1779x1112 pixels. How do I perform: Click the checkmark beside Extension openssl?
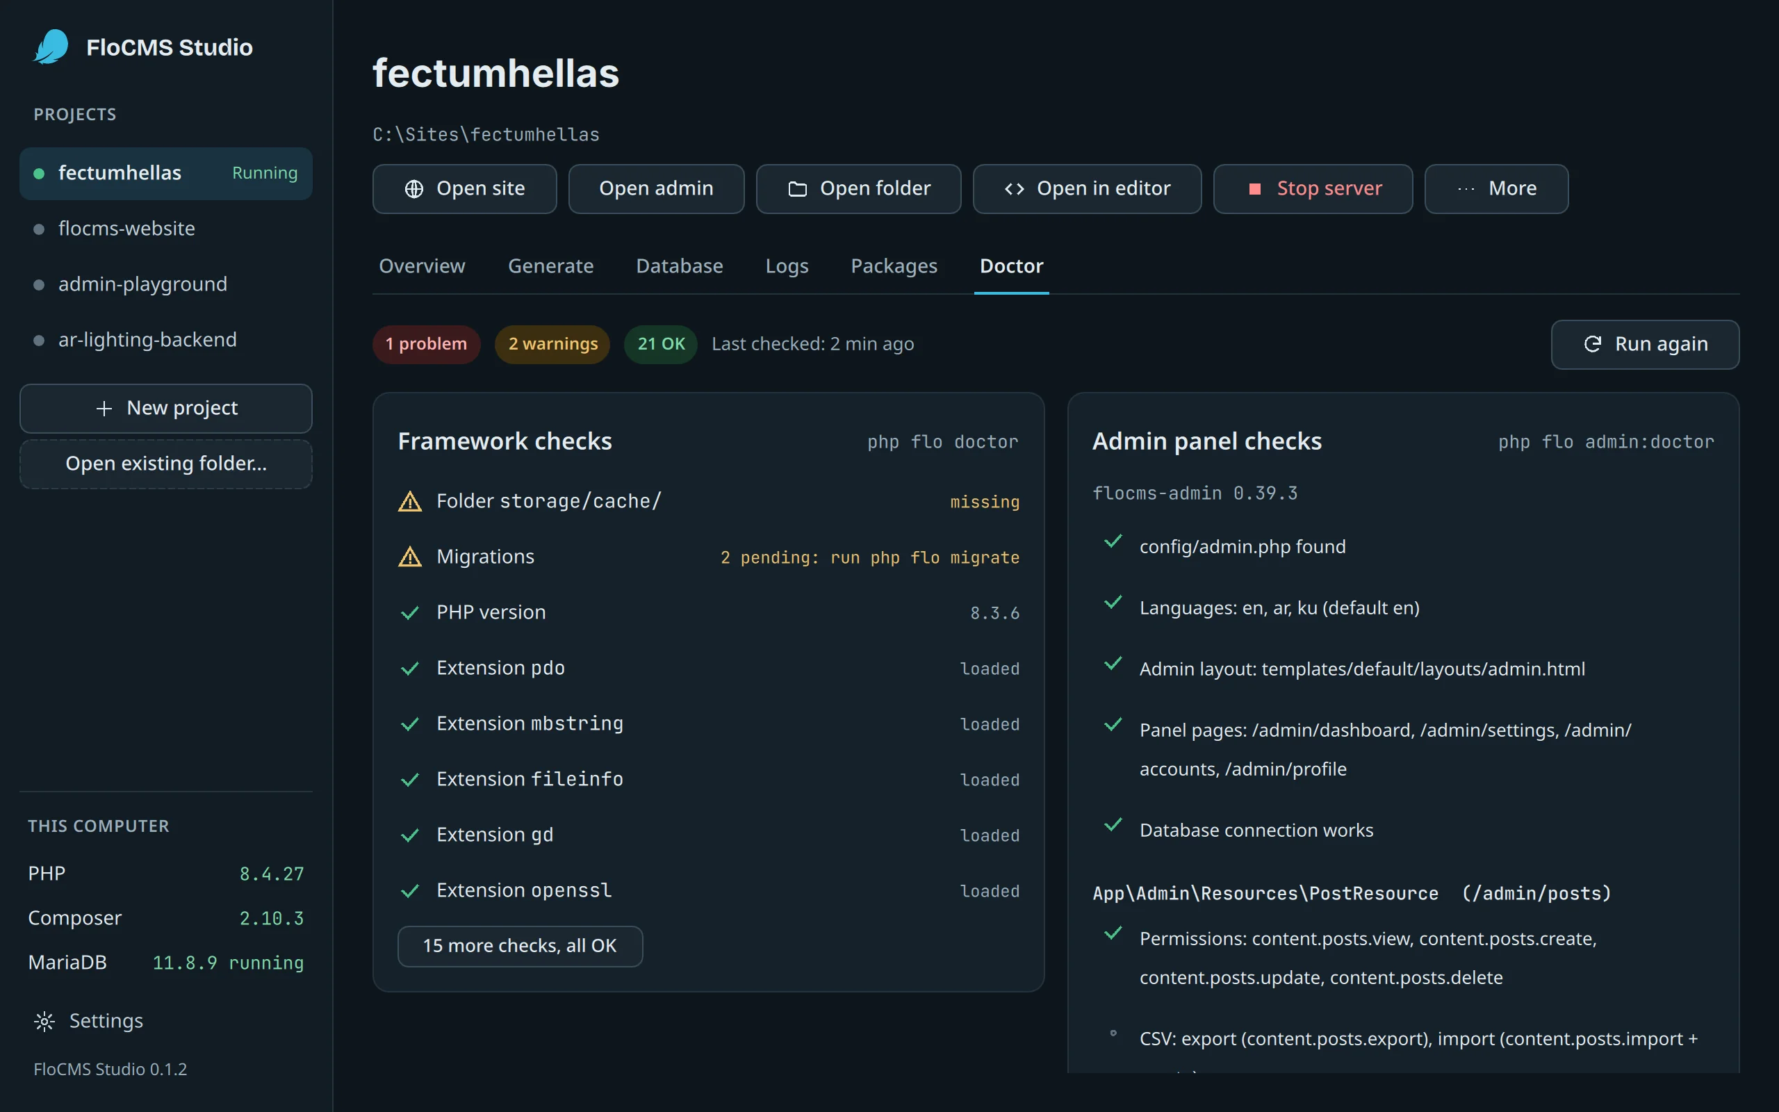[409, 890]
